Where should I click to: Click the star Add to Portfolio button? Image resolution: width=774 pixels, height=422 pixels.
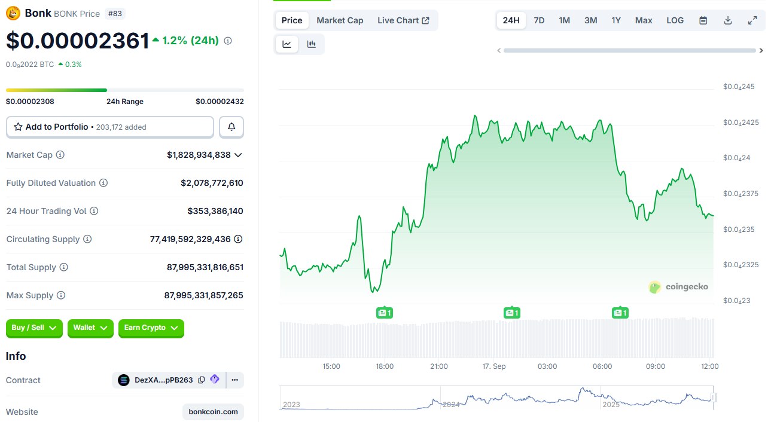click(x=110, y=127)
